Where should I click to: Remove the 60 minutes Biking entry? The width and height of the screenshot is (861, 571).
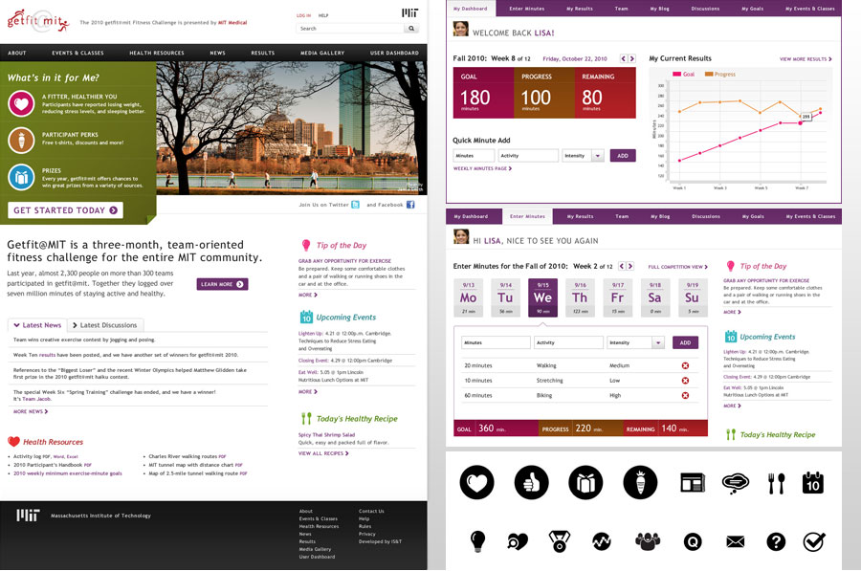coord(685,395)
